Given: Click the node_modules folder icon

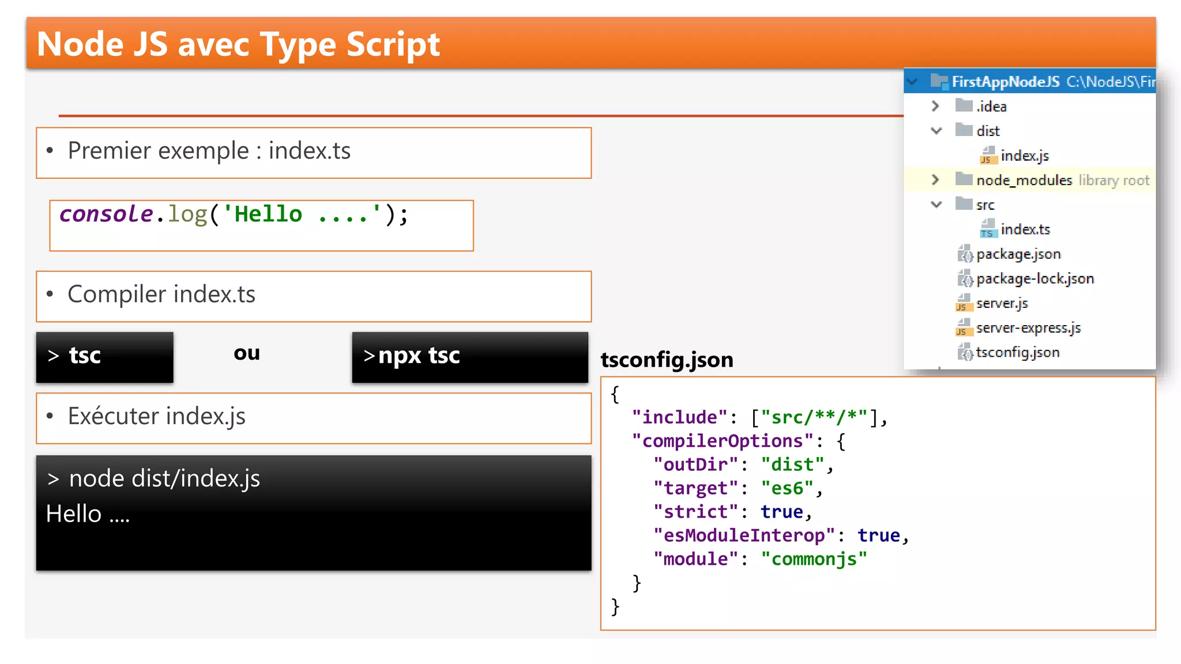Looking at the screenshot, I should 964,179.
